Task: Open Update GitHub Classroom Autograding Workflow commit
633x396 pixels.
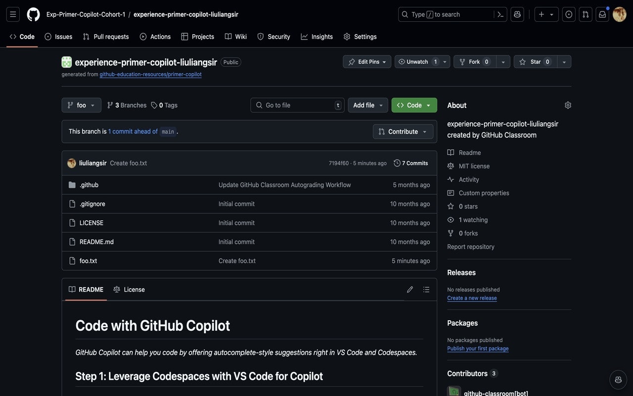Action: pos(285,185)
